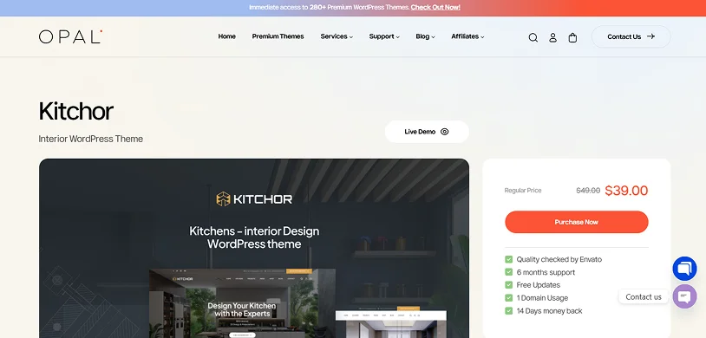Click the Free Updates checkmark

tap(509, 285)
